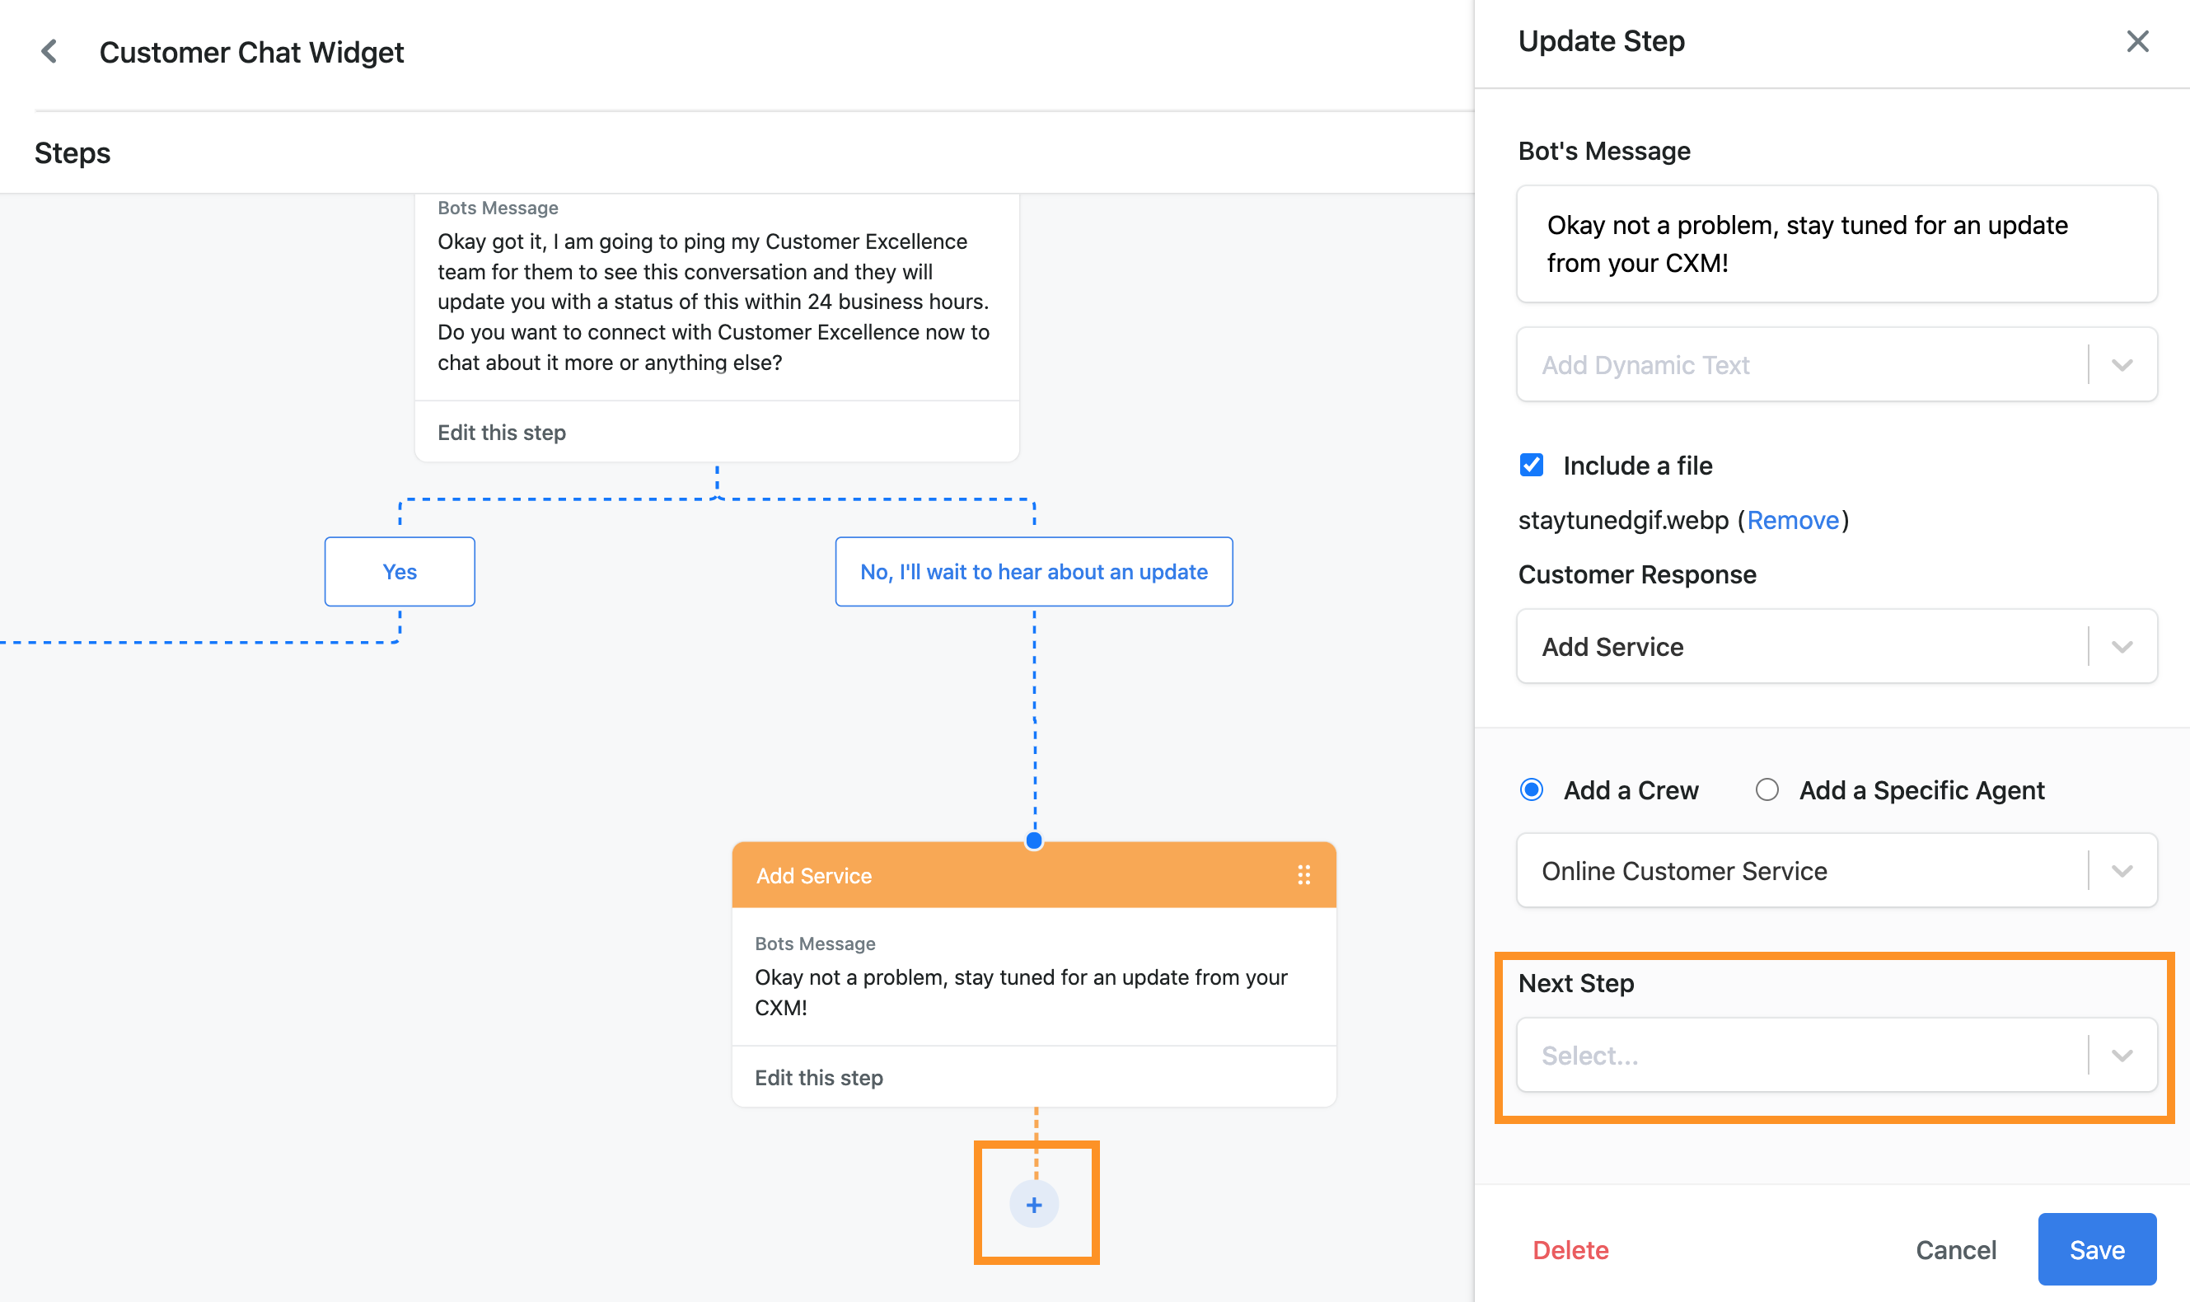Remove the staytunedgif.webp file

(1792, 520)
